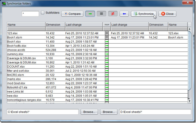The height and width of the screenshot is (123, 196).
Task: Click the <=> column header
Action: pyautogui.click(x=107, y=25)
